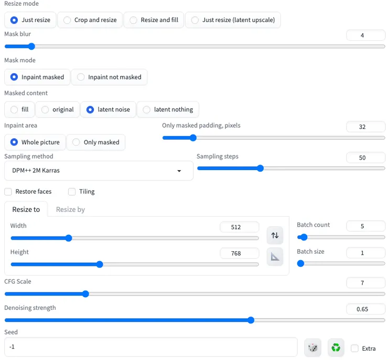Select Only masked inpaint area
The height and width of the screenshot is (360, 388).
(96, 142)
